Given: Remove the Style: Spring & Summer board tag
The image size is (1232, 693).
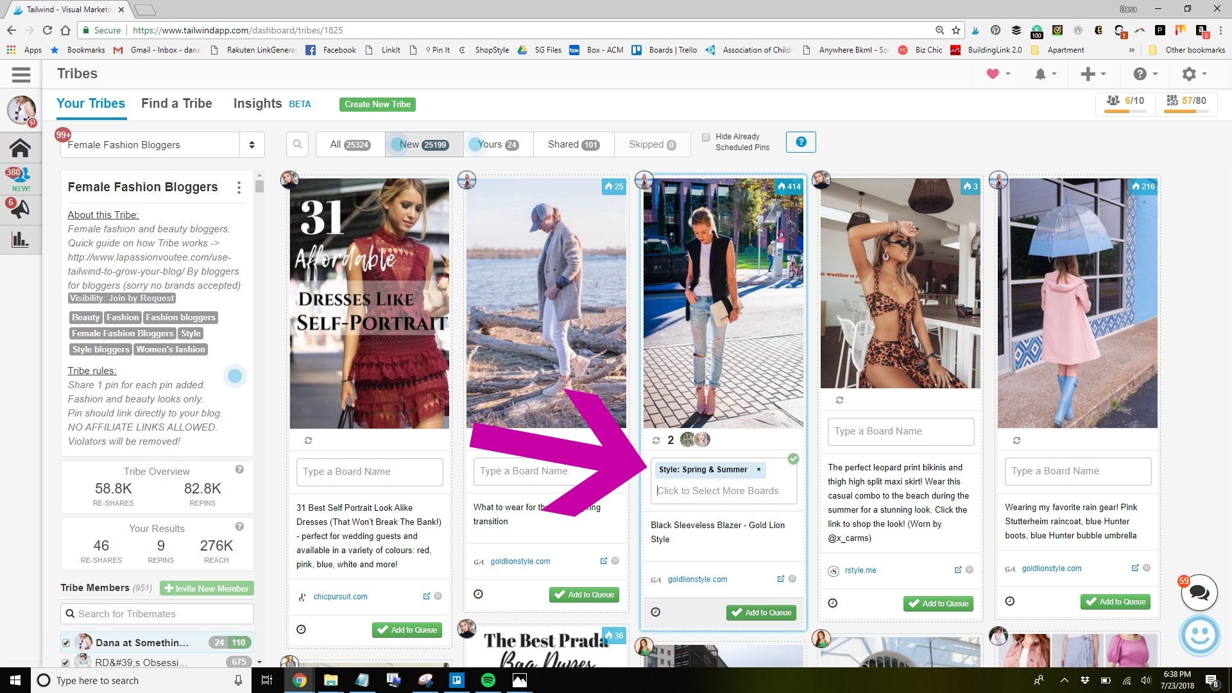Looking at the screenshot, I should coord(758,470).
